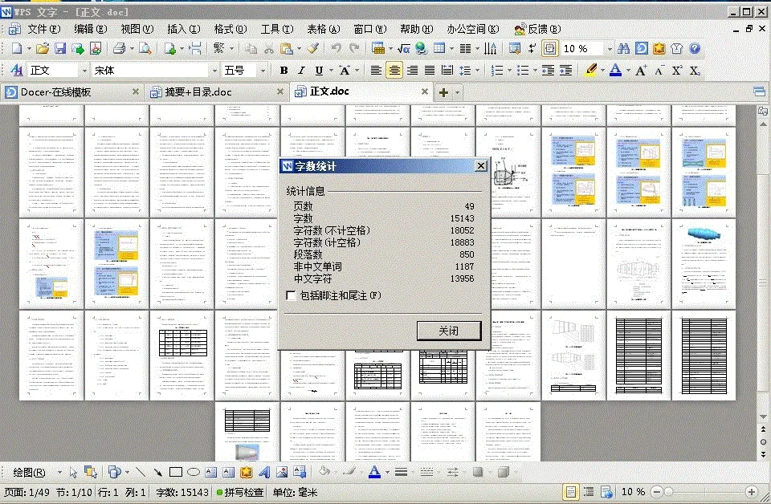Click the + to open a new tab
Image resolution: width=771 pixels, height=504 pixels.
click(443, 92)
